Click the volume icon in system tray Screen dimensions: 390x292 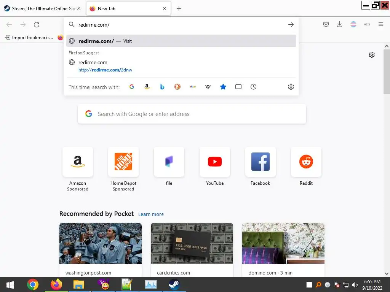coord(355,285)
